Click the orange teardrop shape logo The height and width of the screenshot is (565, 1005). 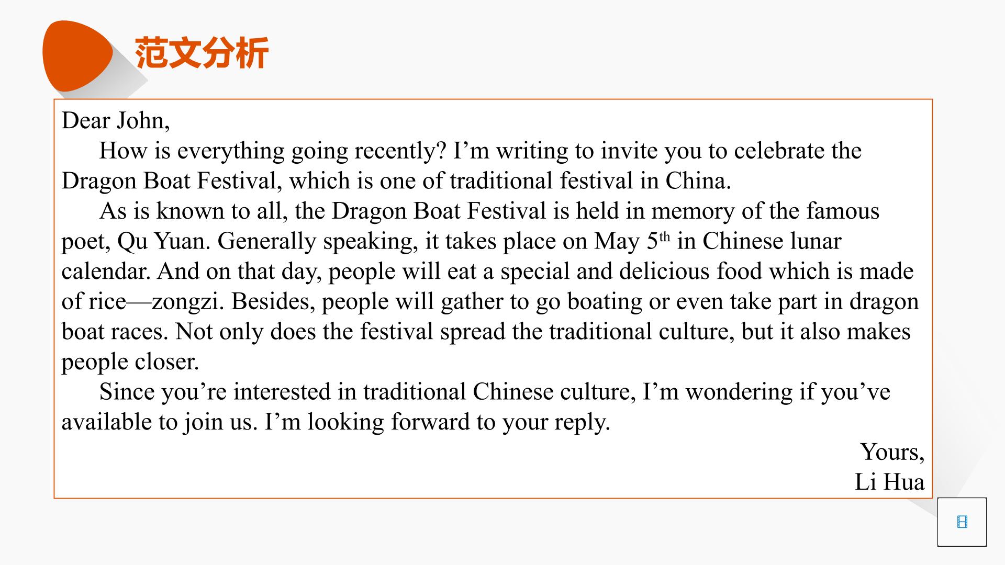coord(77,56)
